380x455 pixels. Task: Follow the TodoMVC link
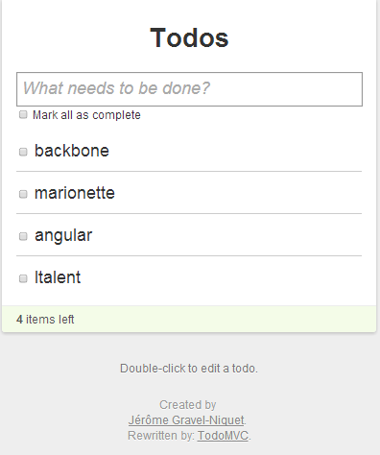[223, 436]
